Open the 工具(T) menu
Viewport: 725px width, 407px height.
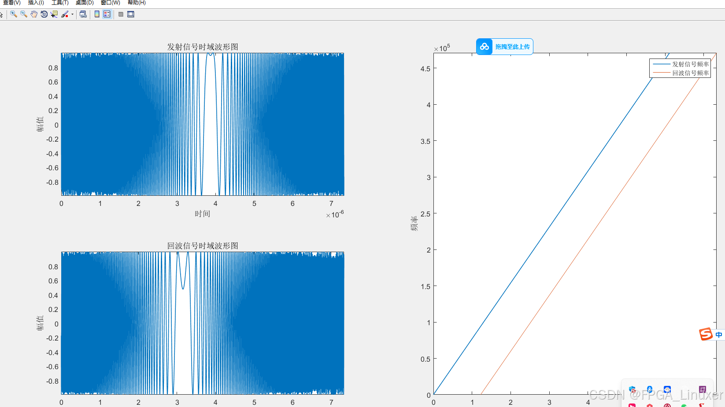click(60, 3)
